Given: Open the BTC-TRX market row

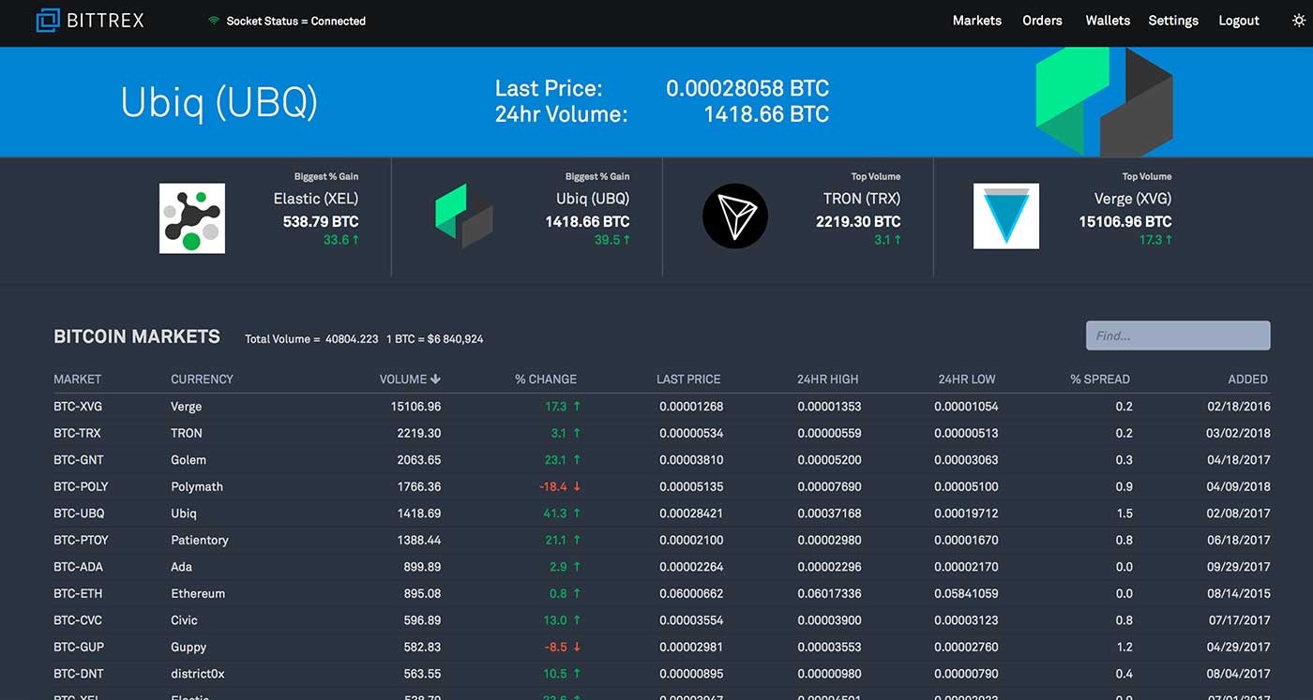Looking at the screenshot, I should pyautogui.click(x=661, y=433).
